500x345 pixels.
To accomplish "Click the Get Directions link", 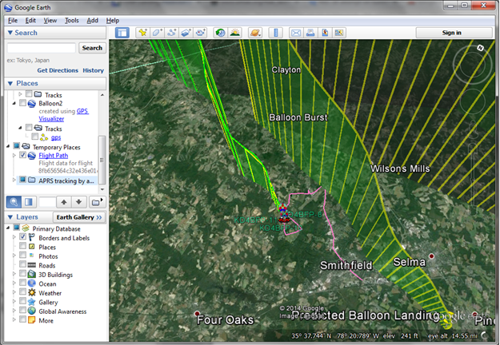I will 56,70.
